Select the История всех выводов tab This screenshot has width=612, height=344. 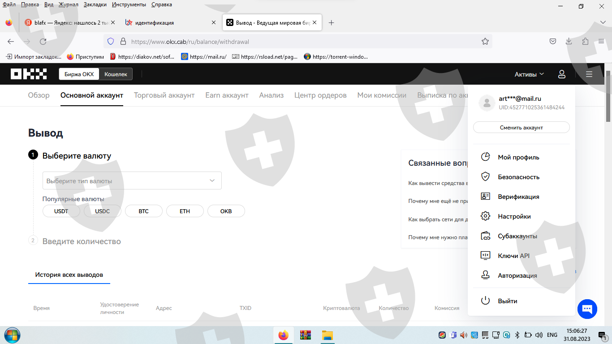(69, 275)
